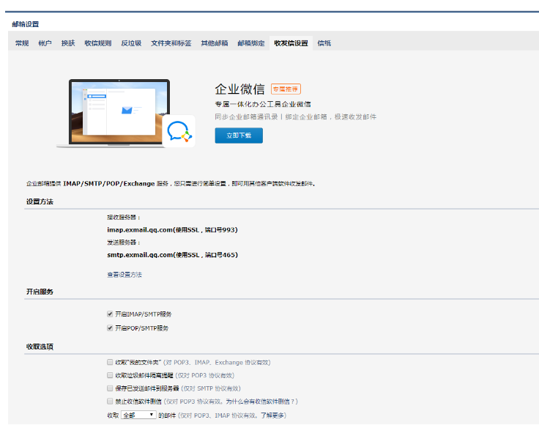
Task: Open the 邮箱绑定 tab
Action: (250, 43)
